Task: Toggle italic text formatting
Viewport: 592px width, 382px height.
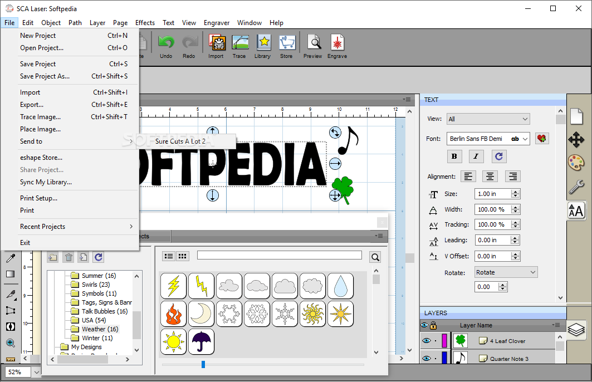Action: (x=476, y=156)
